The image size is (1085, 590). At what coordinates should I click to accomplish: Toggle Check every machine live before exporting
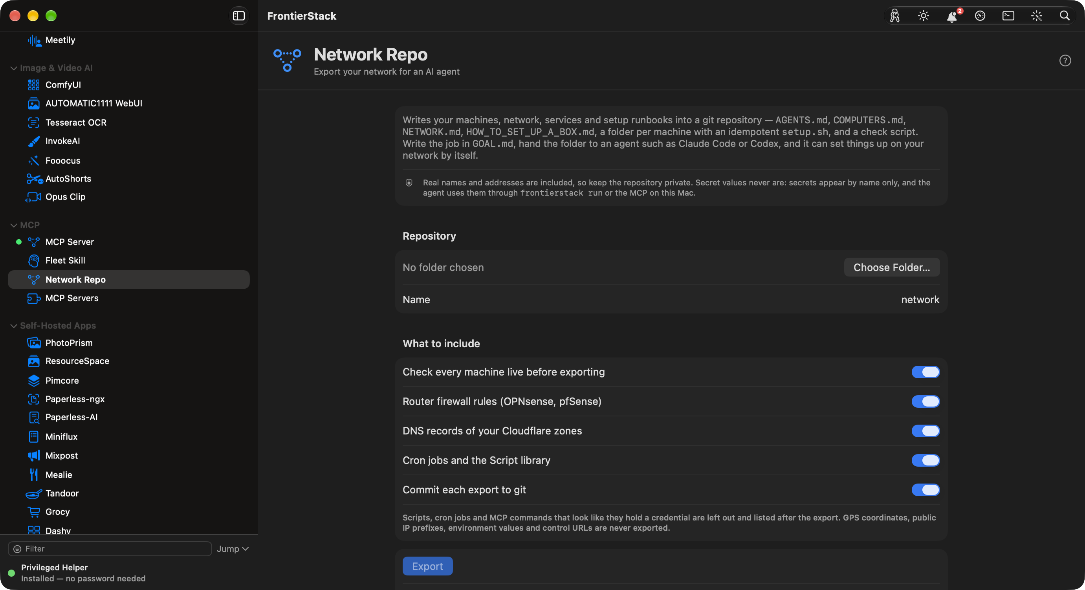coord(926,372)
